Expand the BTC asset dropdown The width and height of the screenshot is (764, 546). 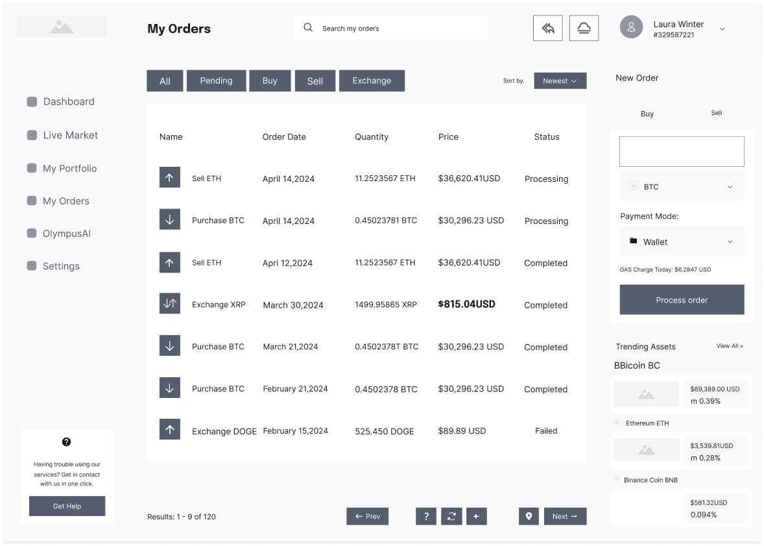pyautogui.click(x=682, y=186)
